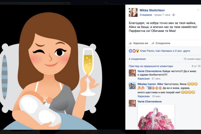Show the 72 коментара comments
The width and height of the screenshot is (201, 134).
(x=192, y=59)
